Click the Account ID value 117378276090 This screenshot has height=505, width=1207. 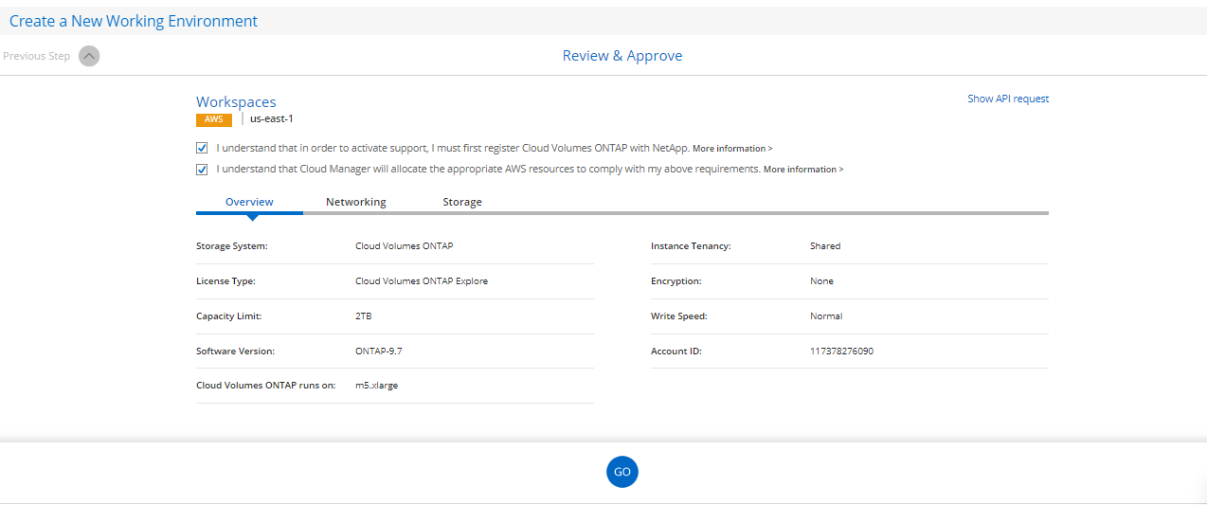pos(841,352)
